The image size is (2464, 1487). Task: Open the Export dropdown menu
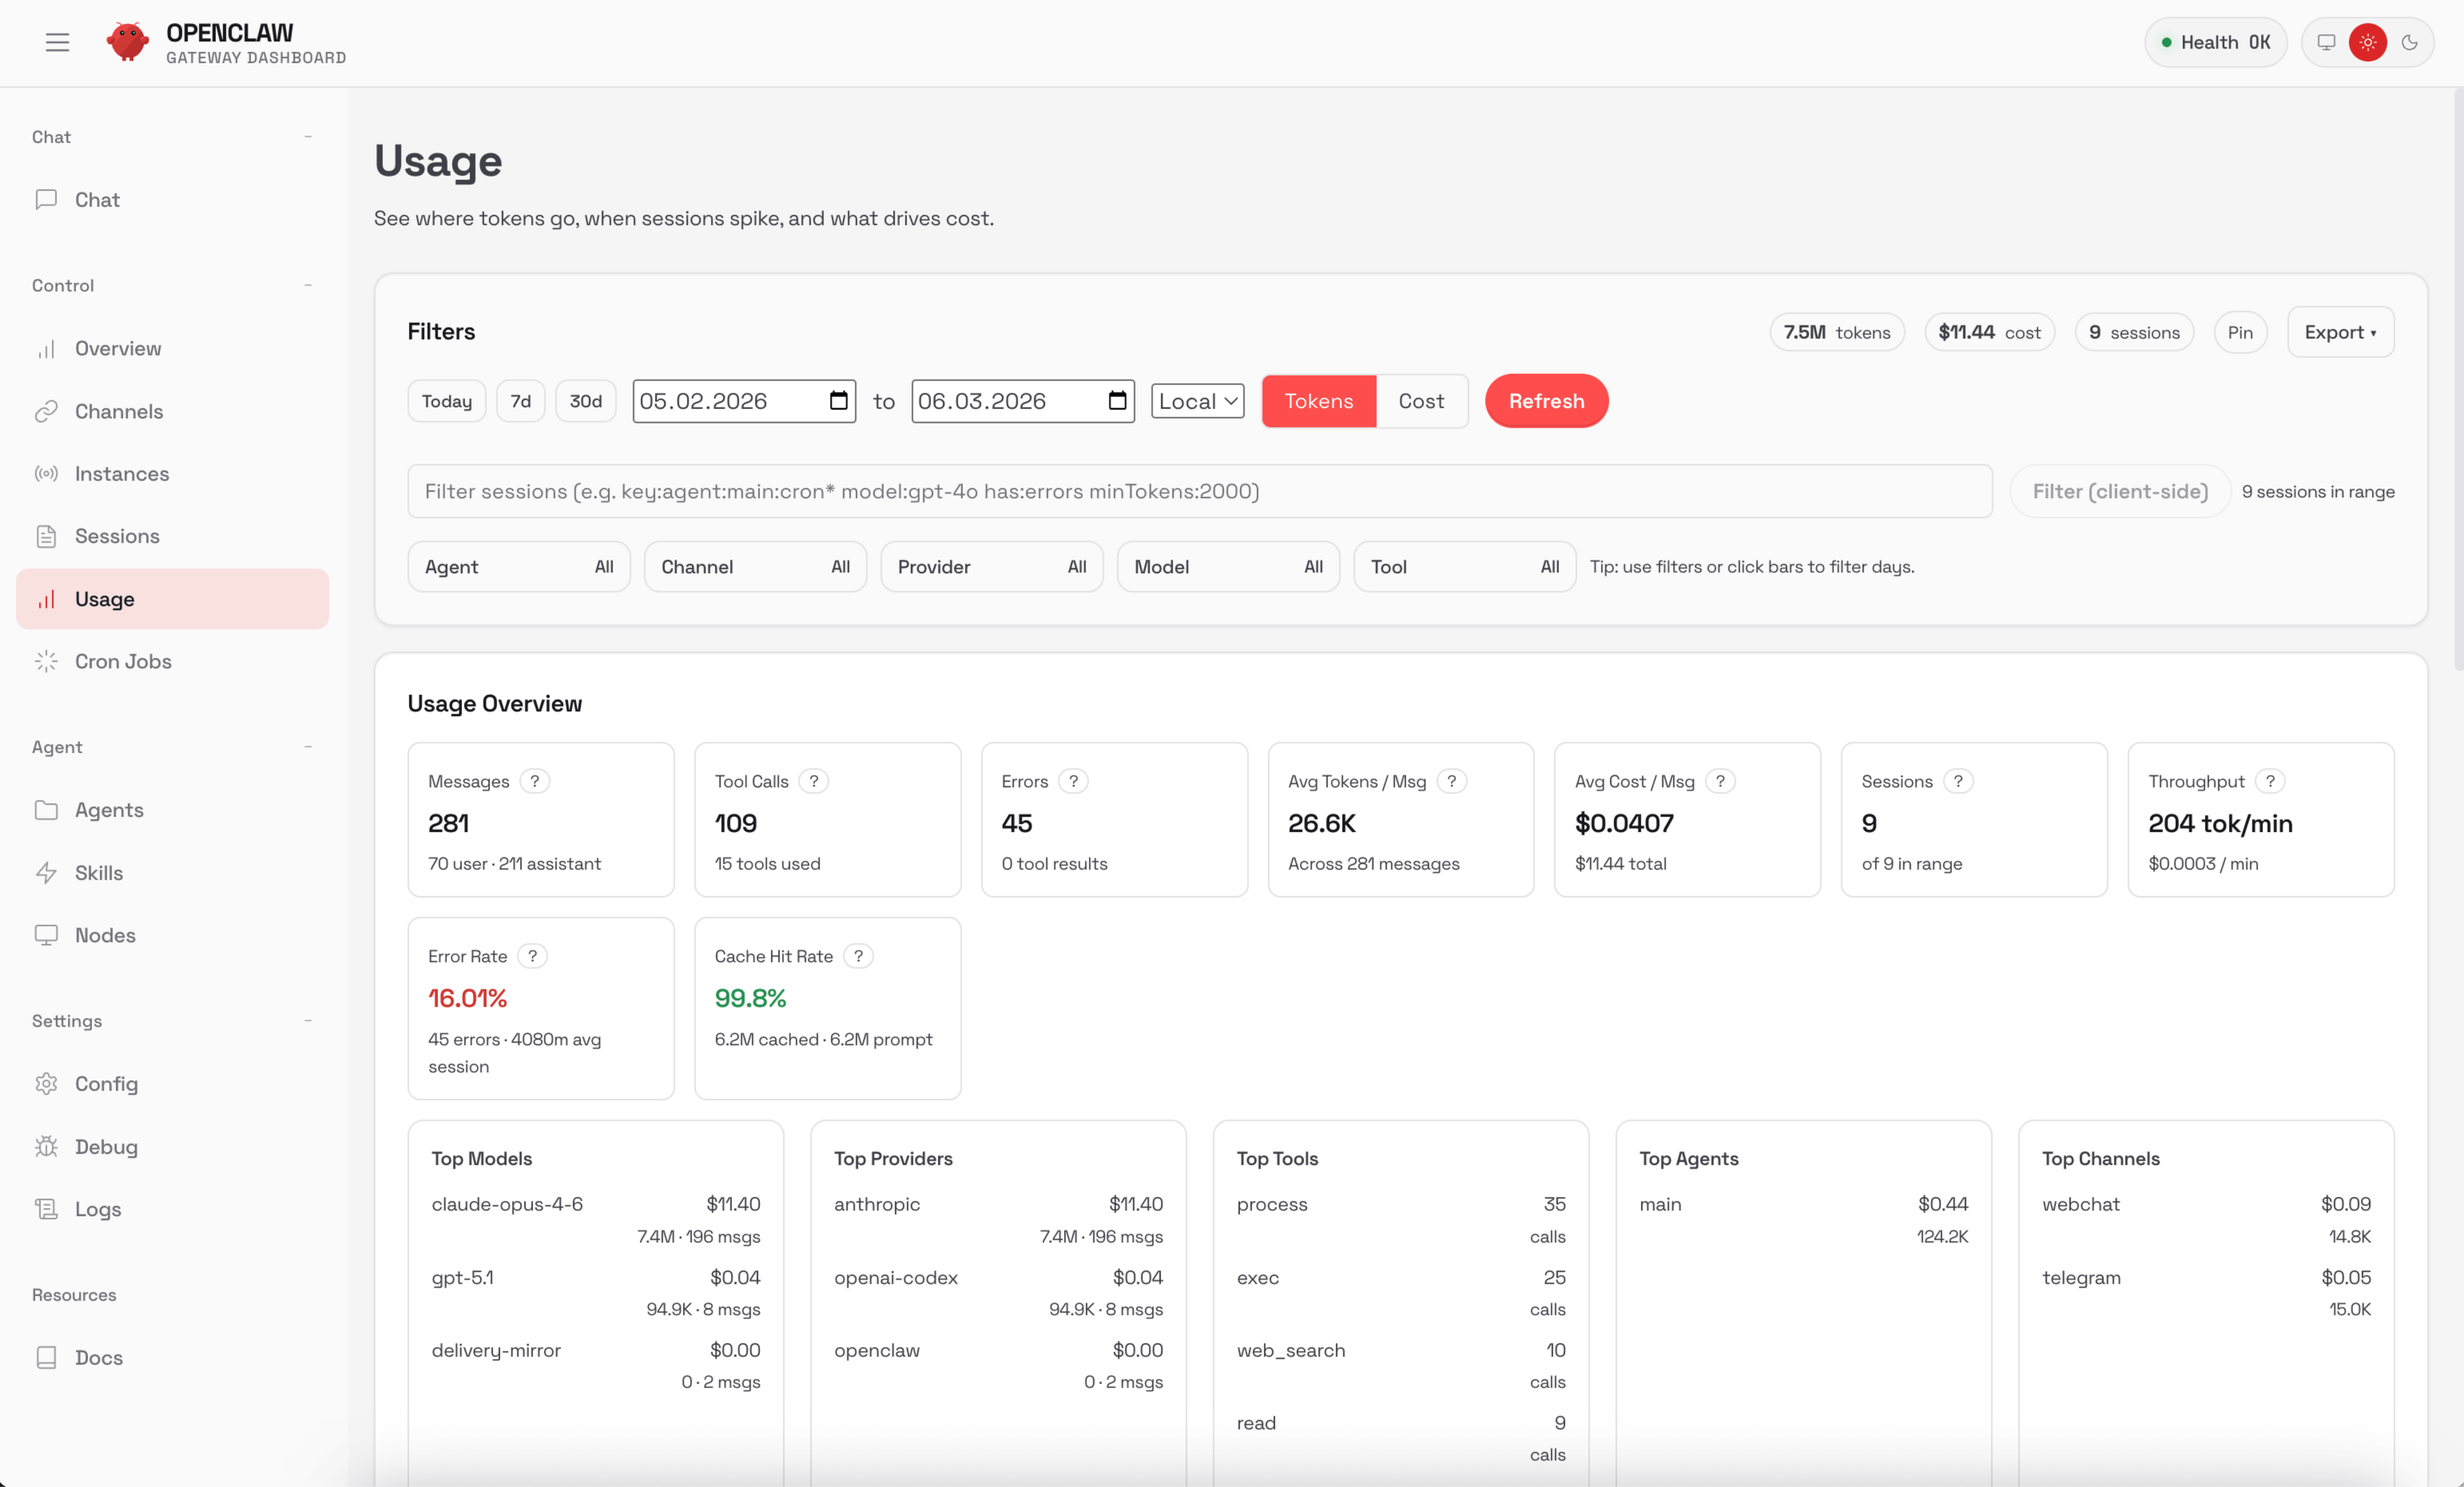pyautogui.click(x=2340, y=332)
